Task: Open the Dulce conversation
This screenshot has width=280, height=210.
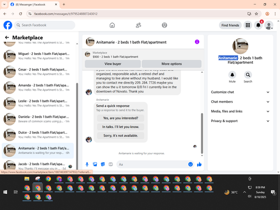Action: tap(38, 135)
